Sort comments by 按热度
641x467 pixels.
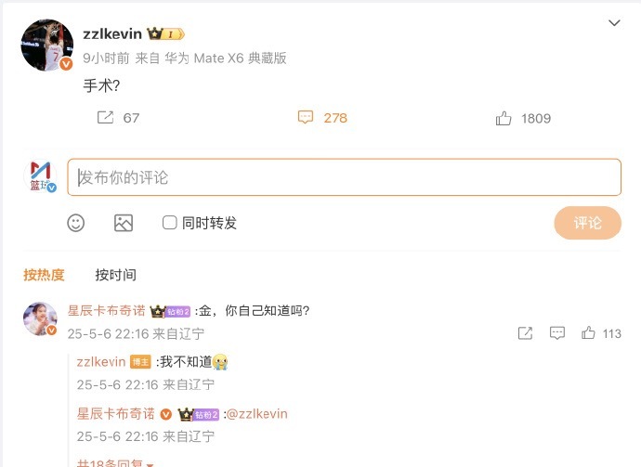tap(45, 275)
